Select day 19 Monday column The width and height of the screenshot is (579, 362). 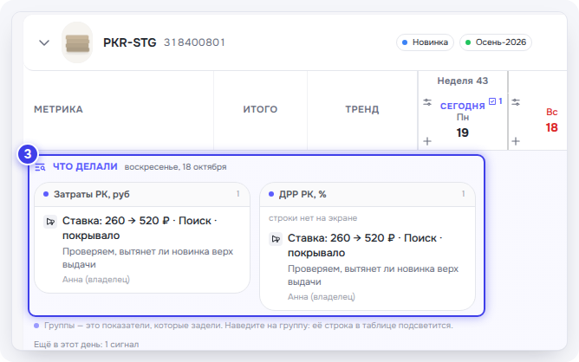click(462, 133)
